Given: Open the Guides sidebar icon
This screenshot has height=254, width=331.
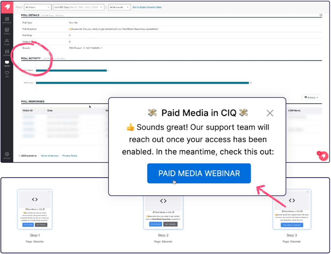Looking at the screenshot, I should pos(7,63).
